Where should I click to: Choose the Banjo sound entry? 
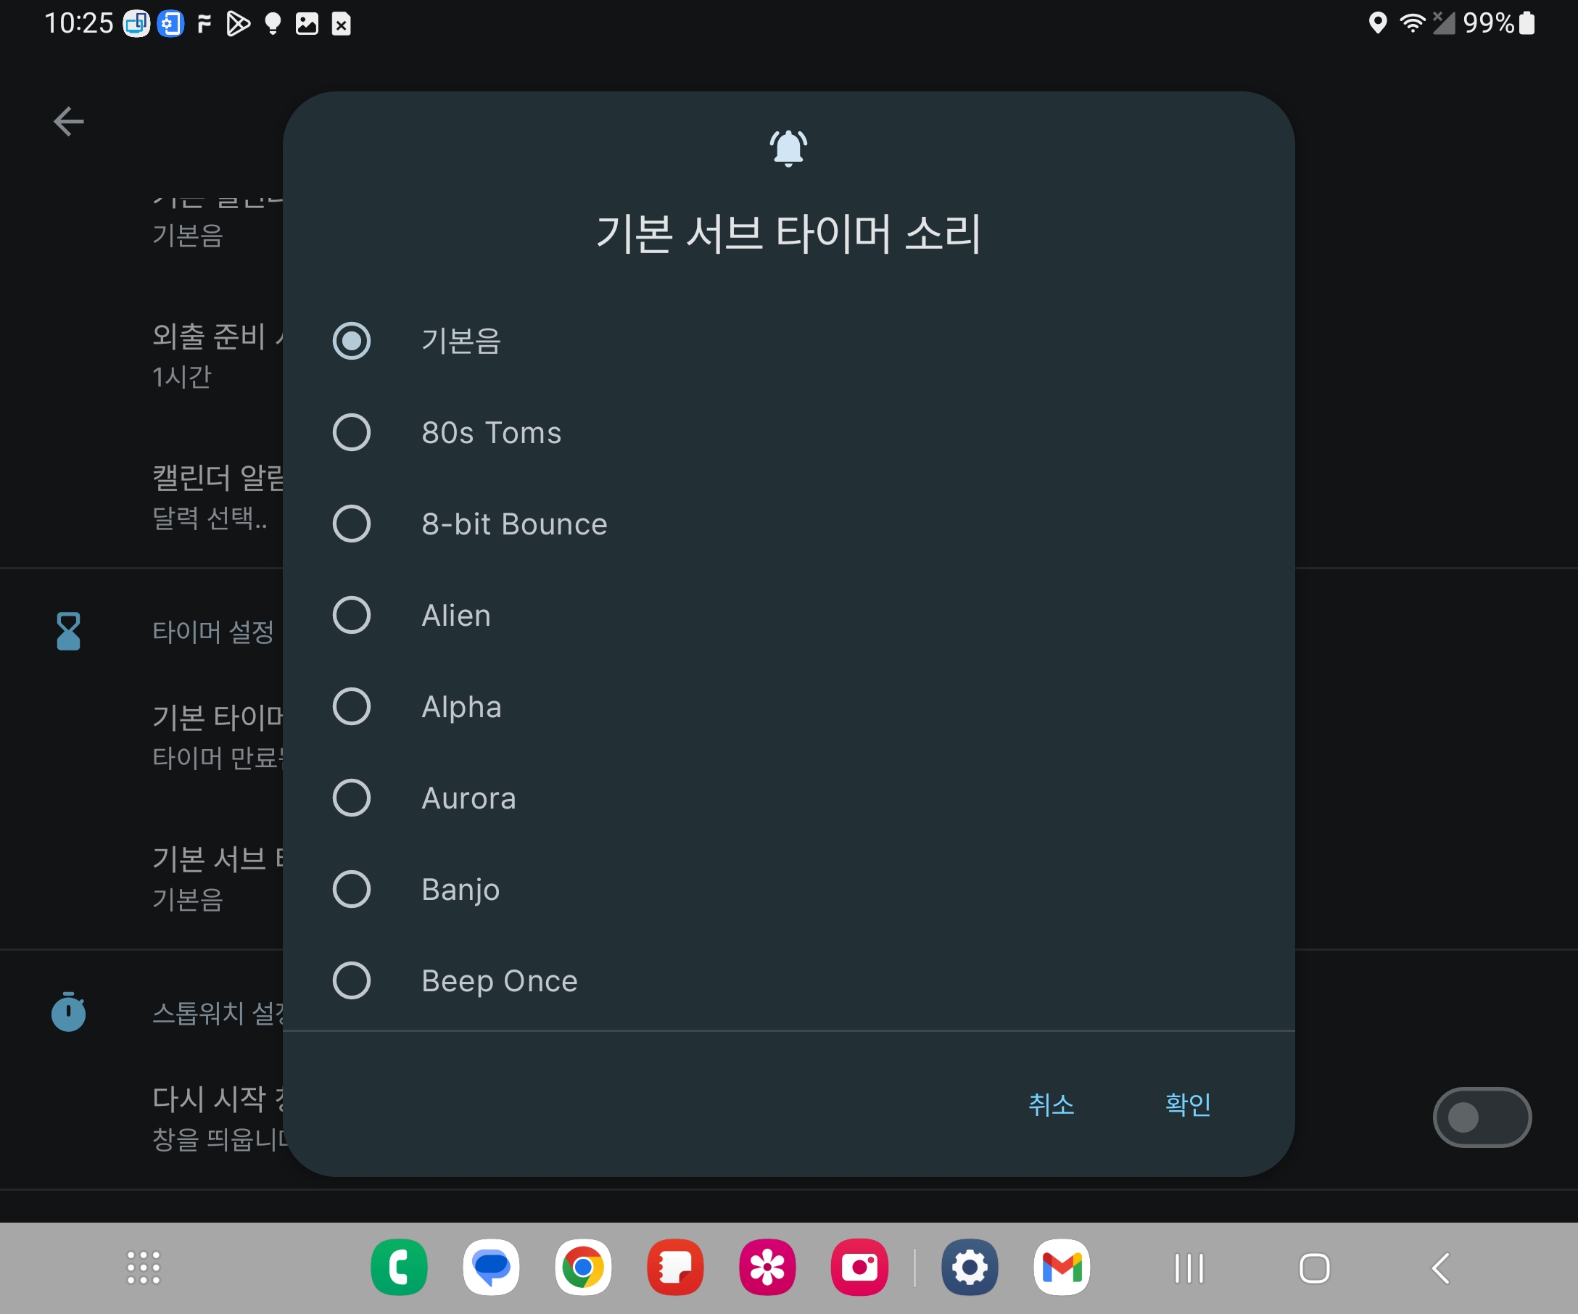tap(351, 889)
